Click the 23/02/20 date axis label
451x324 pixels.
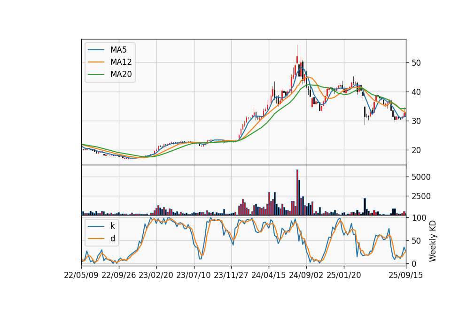[156, 275]
